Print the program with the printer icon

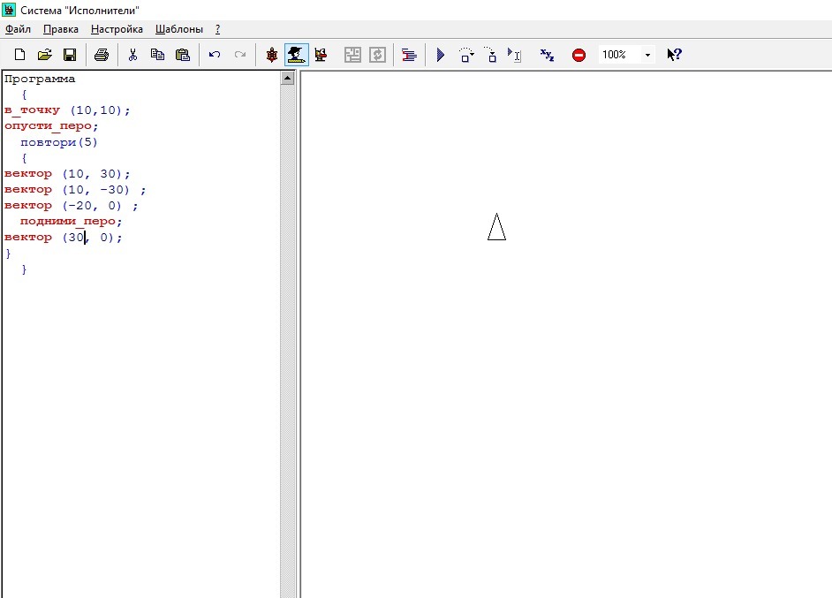102,55
